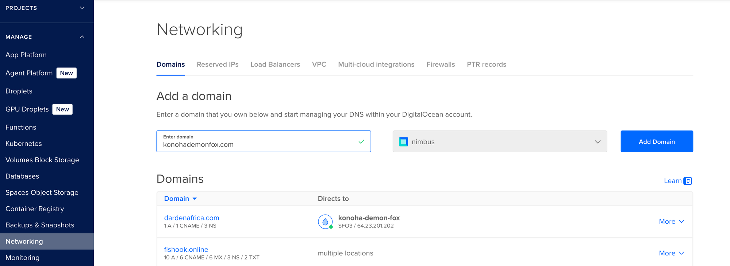Click fishook.online record summary with '10 A'
The height and width of the screenshot is (266, 730).
212,258
